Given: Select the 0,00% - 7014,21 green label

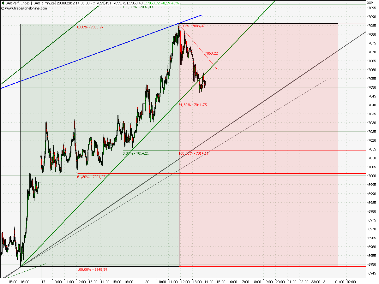Looking at the screenshot, I should click(x=135, y=154).
